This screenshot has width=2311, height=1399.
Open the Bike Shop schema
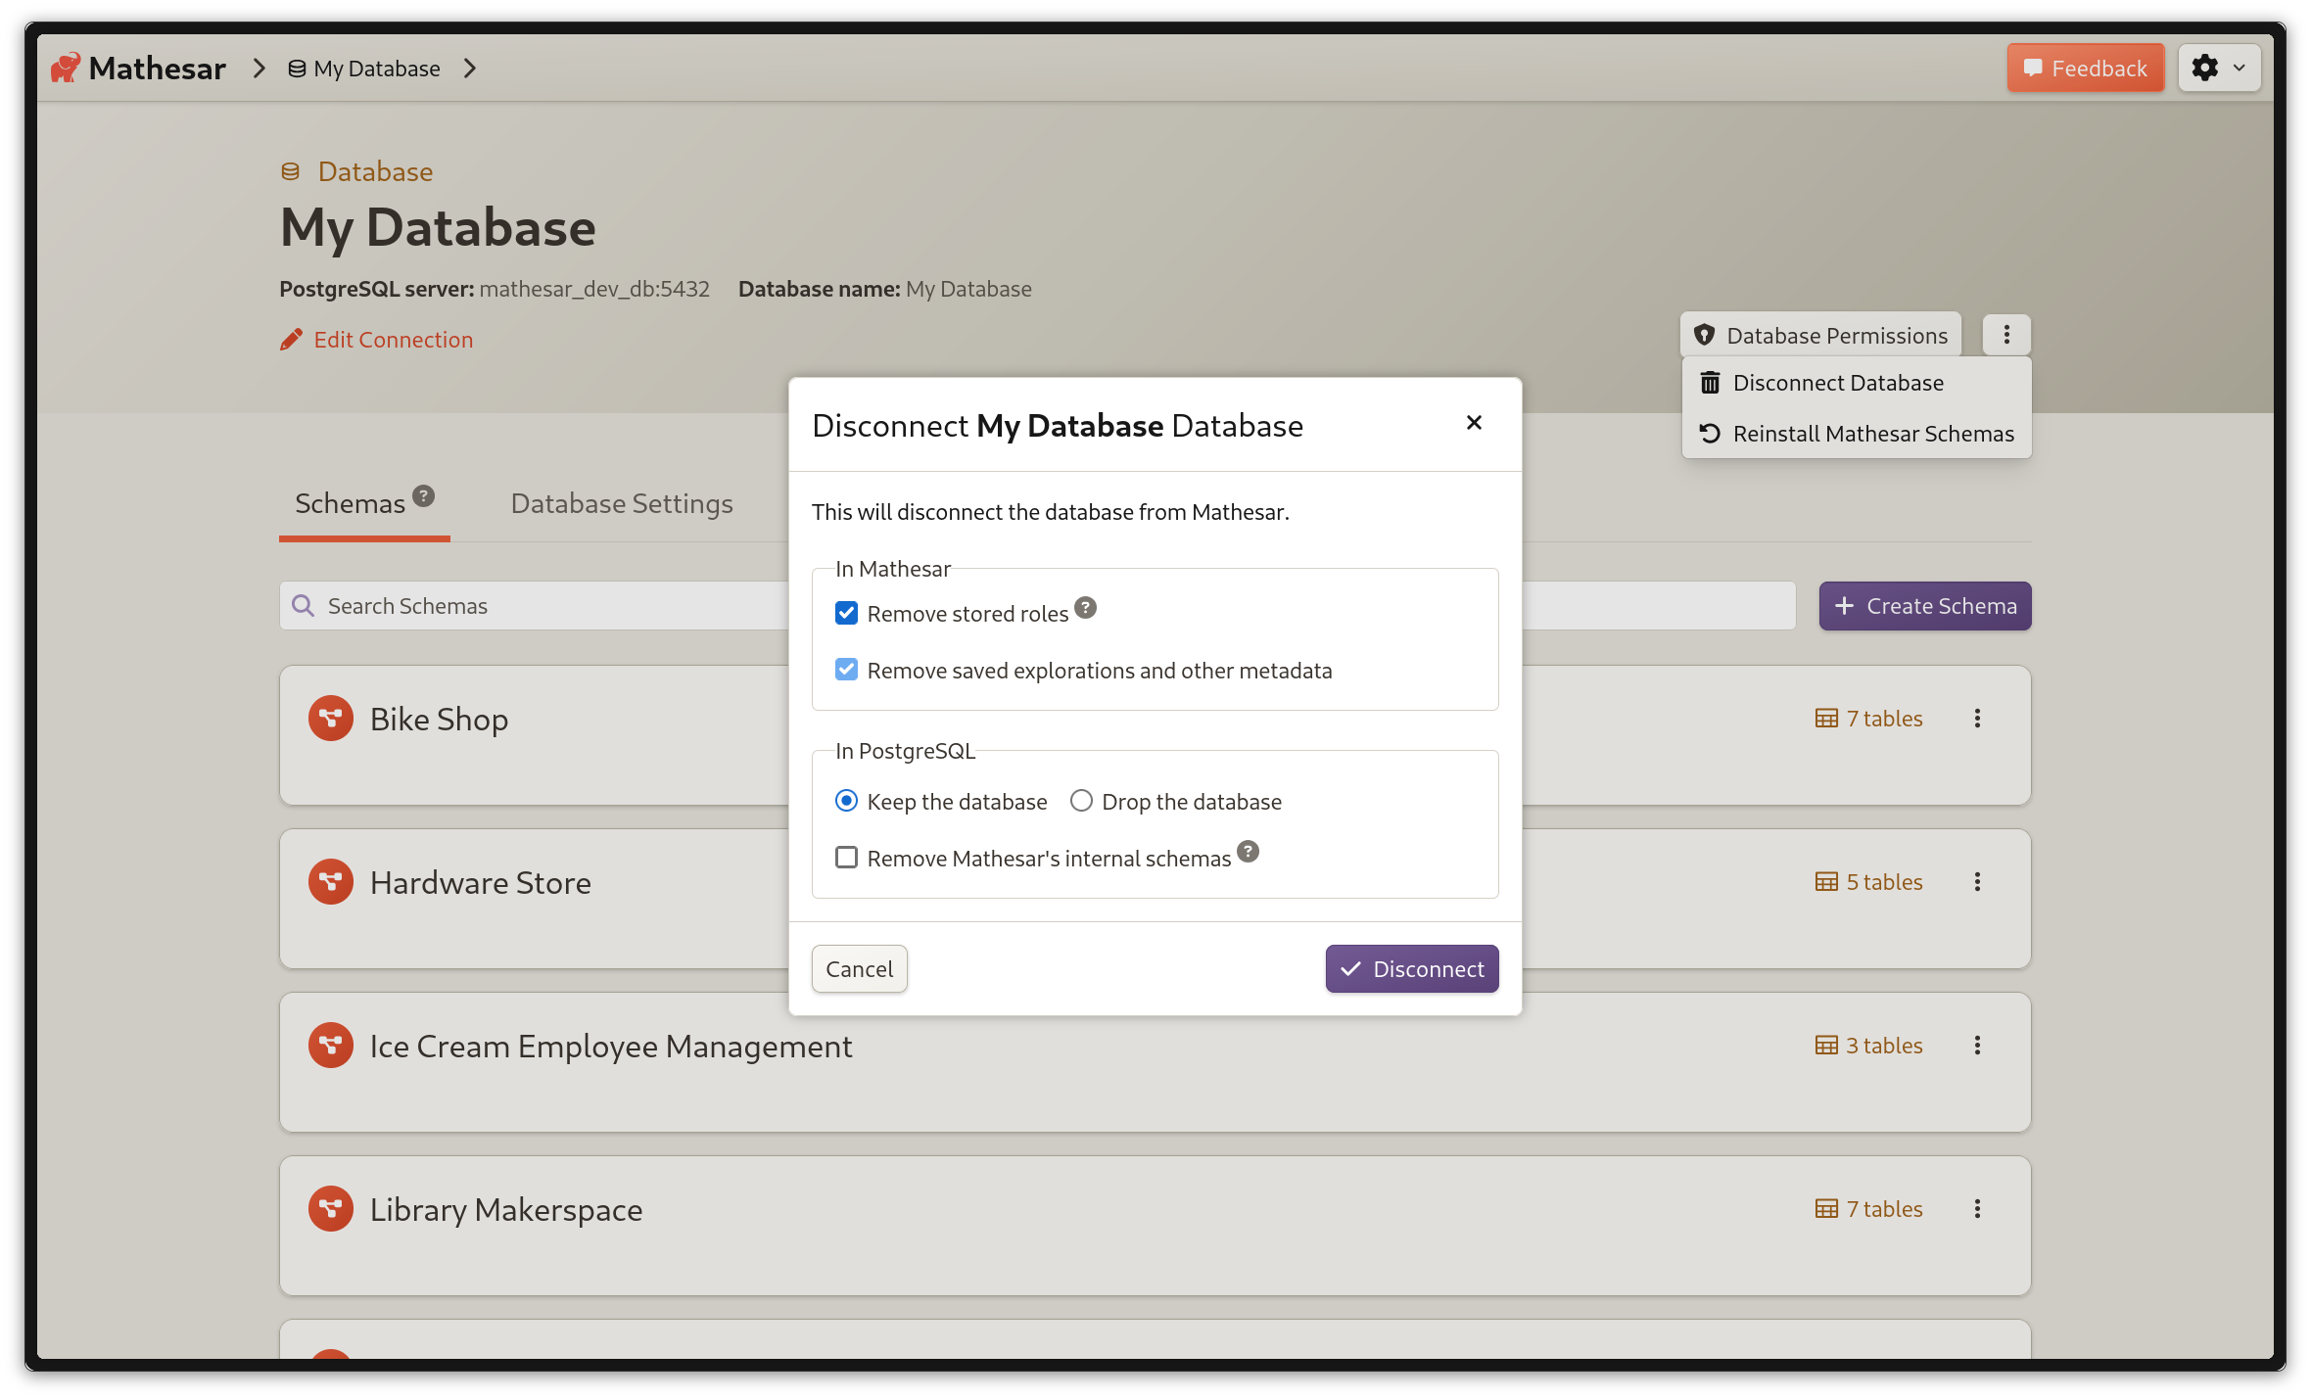pos(439,720)
